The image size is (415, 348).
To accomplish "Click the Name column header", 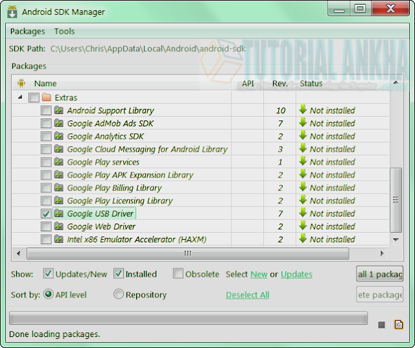I will pos(45,84).
